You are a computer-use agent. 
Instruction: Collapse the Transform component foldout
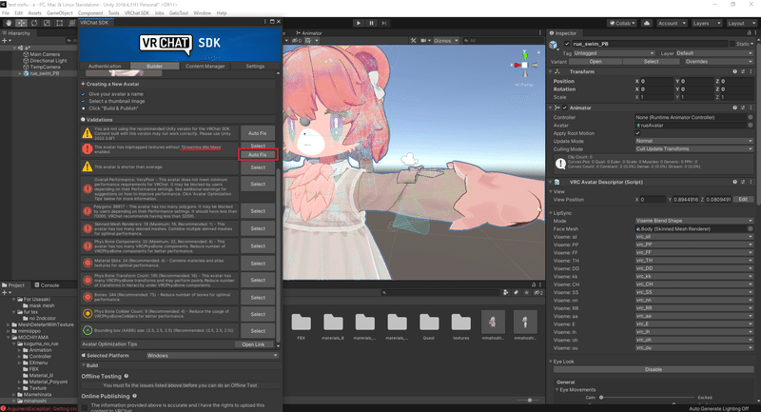click(x=551, y=71)
